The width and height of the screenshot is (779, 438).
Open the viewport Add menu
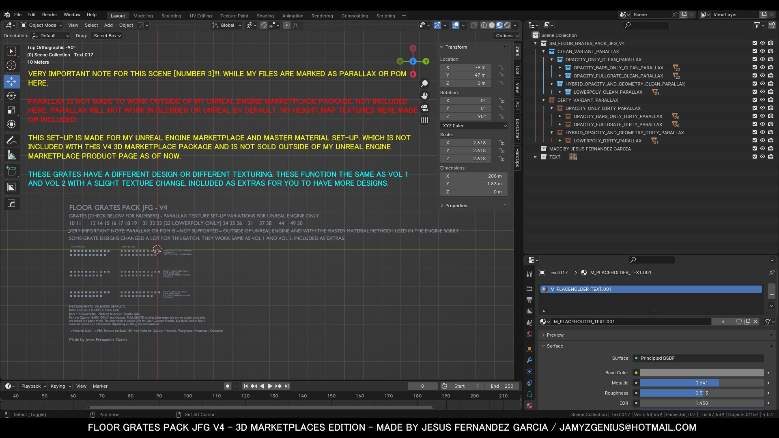108,25
